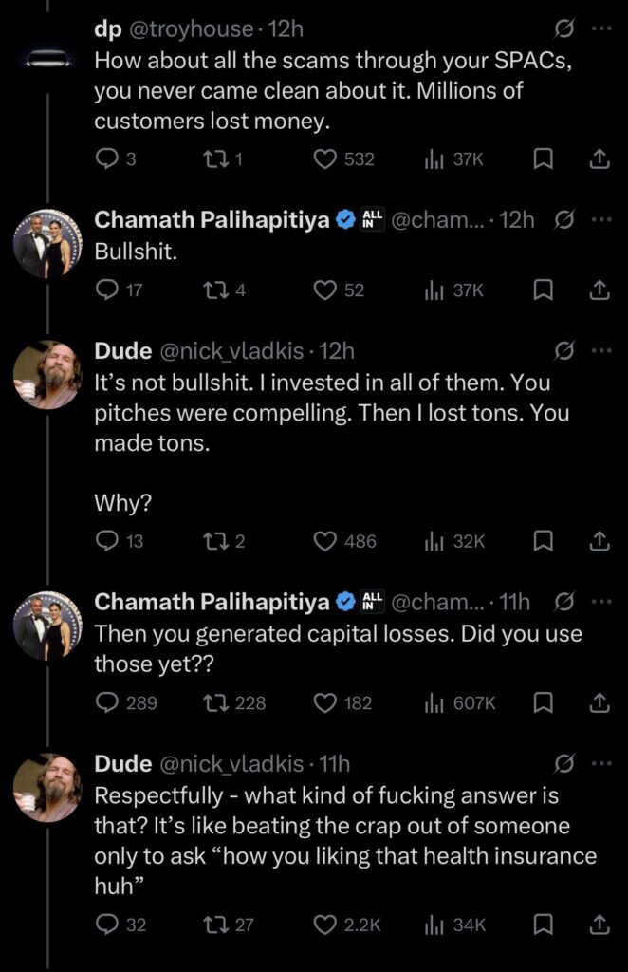The height and width of the screenshot is (972, 628).
Task: Open more options on dp's tweet
Action: [x=600, y=30]
